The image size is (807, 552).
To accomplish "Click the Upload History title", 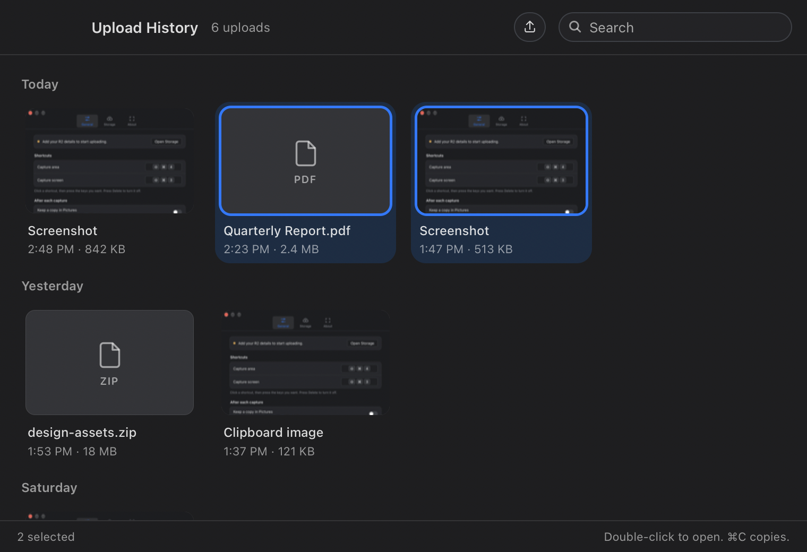I will pyautogui.click(x=145, y=28).
